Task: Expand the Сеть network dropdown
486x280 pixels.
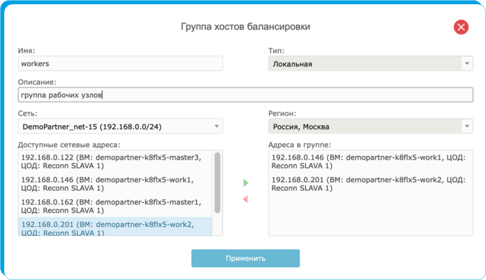Action: 216,126
